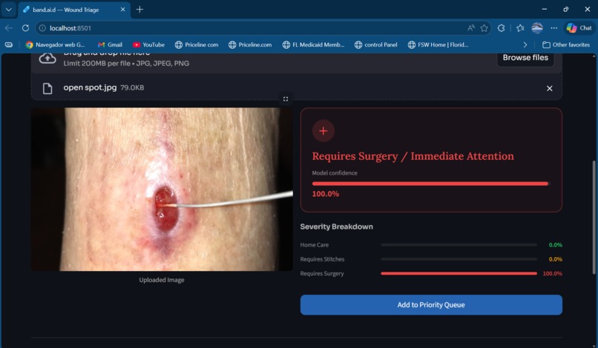Click Requires Surgery / Immediate Attention heading
The image size is (598, 348).
click(x=413, y=156)
